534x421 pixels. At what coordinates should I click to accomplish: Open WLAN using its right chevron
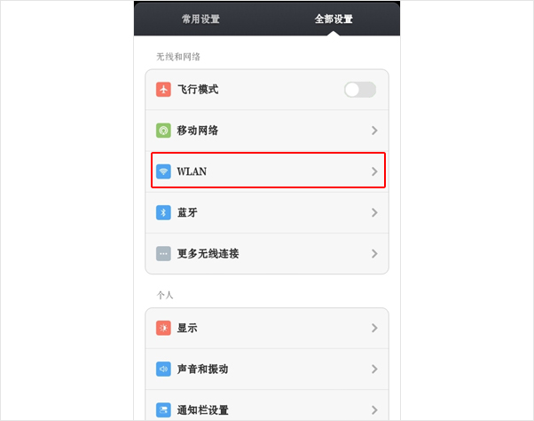374,171
